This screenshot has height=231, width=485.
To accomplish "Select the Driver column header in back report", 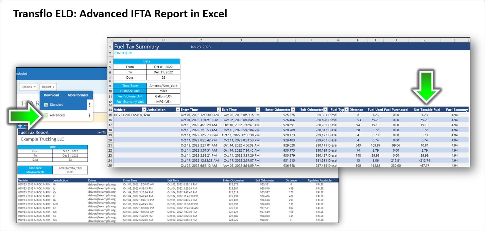I will (x=92, y=180).
